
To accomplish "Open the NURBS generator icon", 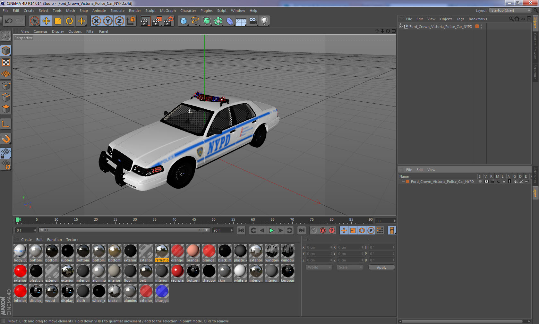I will coord(207,21).
